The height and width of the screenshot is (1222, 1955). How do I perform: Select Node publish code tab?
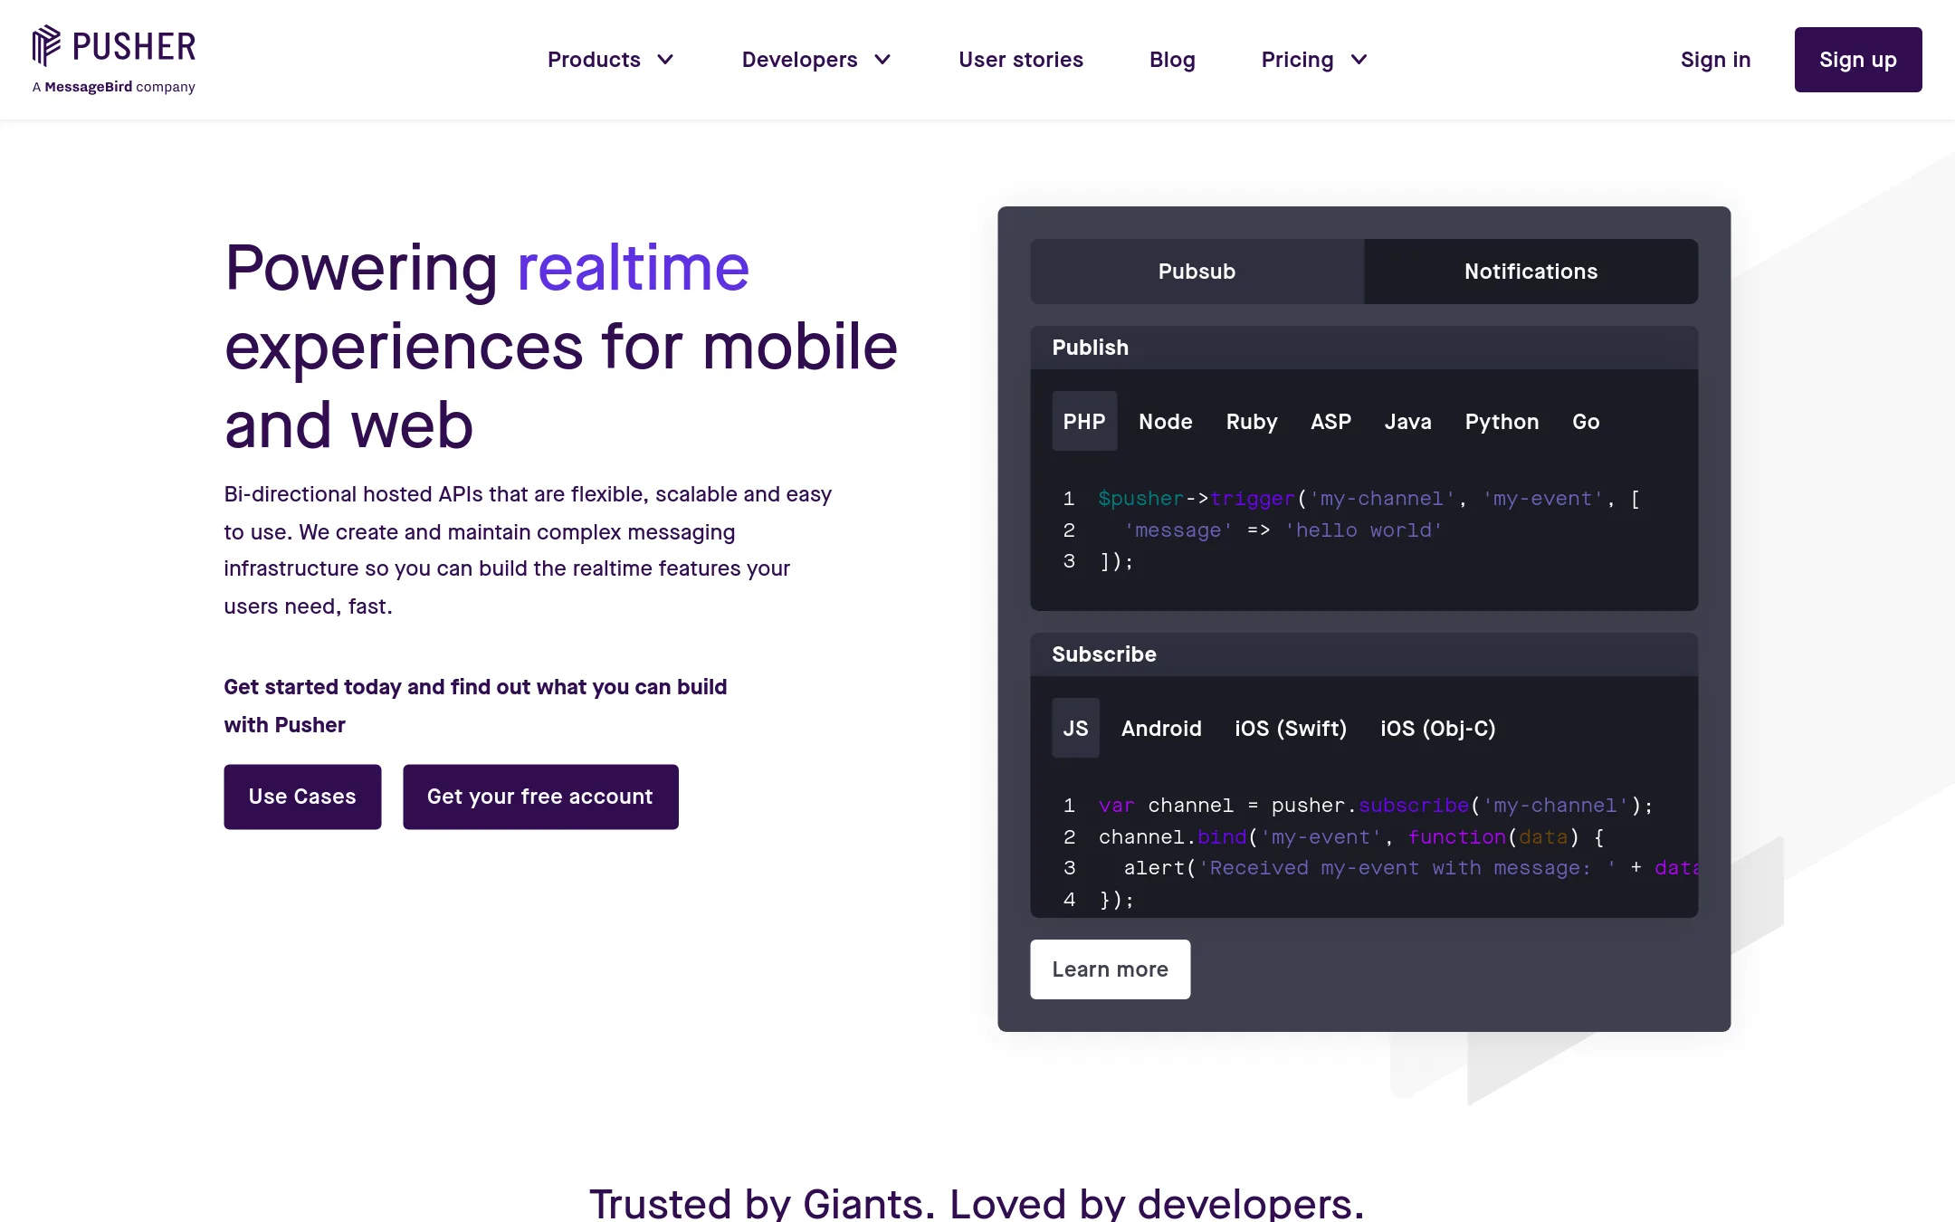(1166, 421)
